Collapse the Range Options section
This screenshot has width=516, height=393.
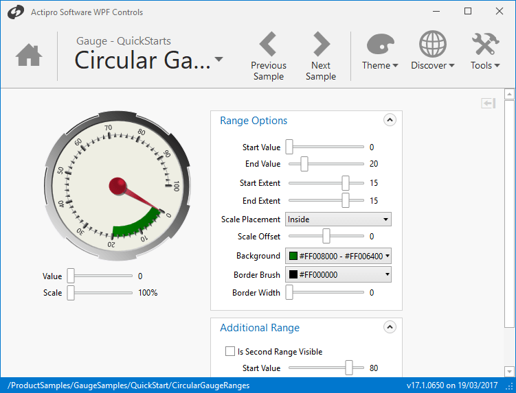tap(390, 120)
